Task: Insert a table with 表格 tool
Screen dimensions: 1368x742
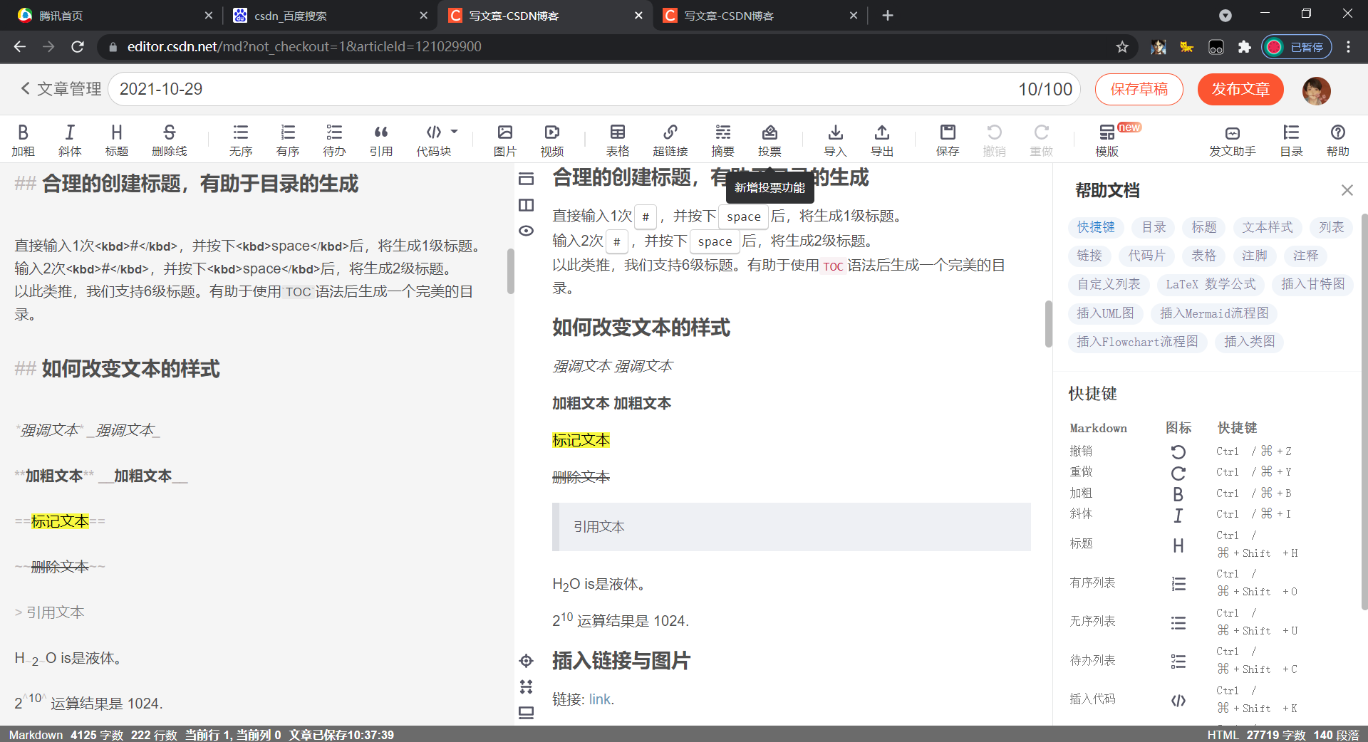Action: (x=618, y=140)
